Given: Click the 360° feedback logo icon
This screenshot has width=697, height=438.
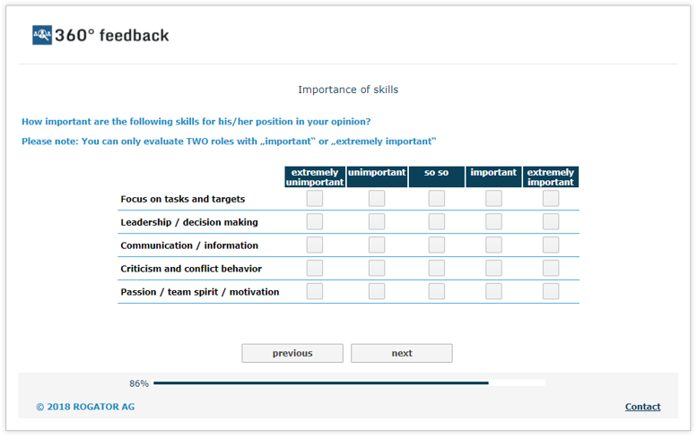Looking at the screenshot, I should (x=42, y=36).
